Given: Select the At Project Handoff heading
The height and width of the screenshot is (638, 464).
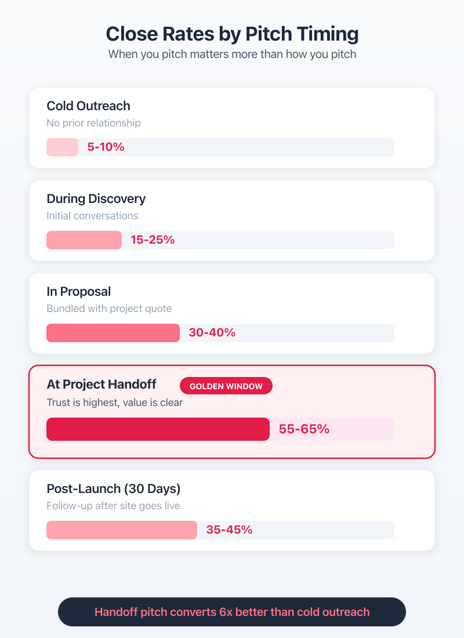Looking at the screenshot, I should 101,385.
